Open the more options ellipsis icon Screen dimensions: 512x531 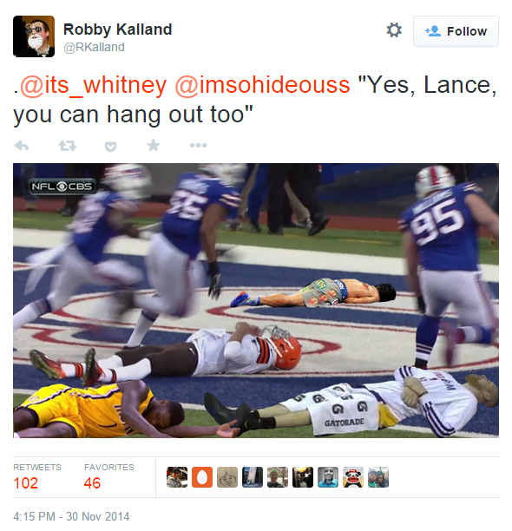198,146
